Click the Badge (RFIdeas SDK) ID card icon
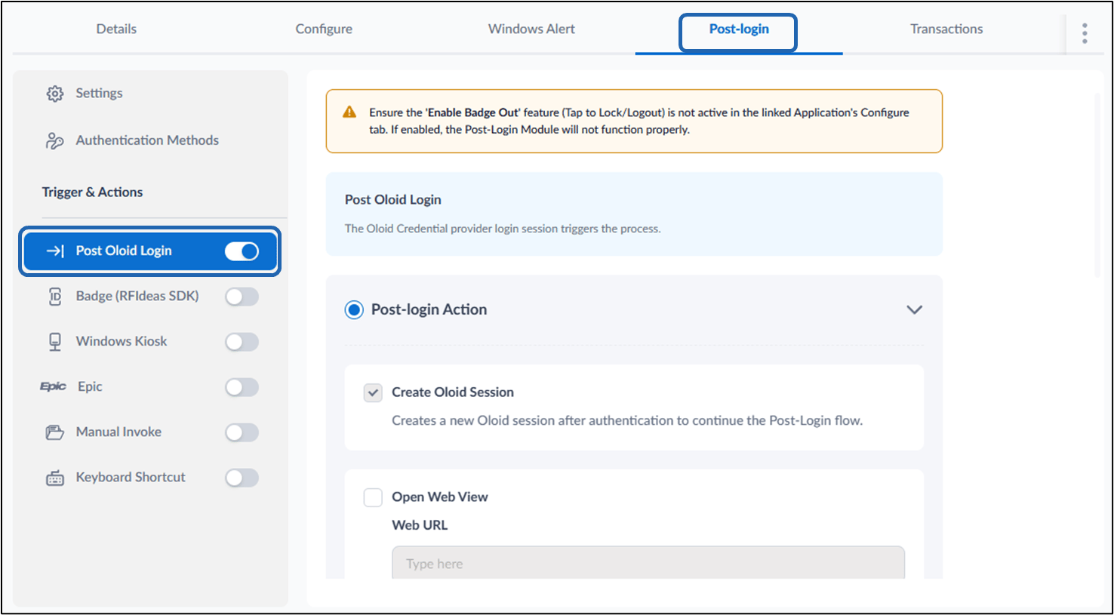1114x615 pixels. pos(55,297)
